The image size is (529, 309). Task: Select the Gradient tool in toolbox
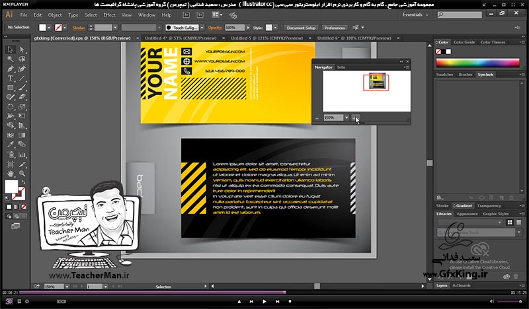click(22, 135)
